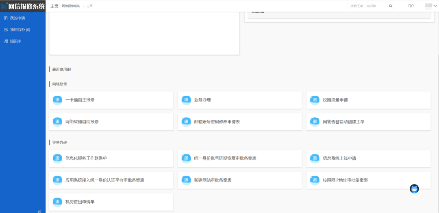Click the 业务办理 card icon
Image resolution: width=439 pixels, height=213 pixels.
[x=186, y=100]
